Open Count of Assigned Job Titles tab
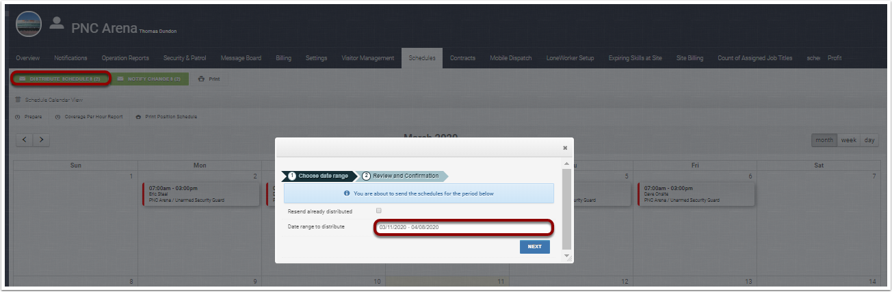892x292 pixels. point(755,58)
